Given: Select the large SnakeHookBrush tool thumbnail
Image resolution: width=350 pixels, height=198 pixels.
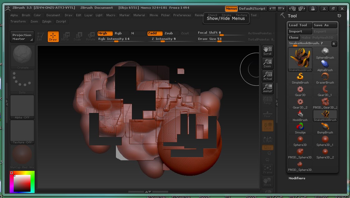Looking at the screenshot, I should click(x=300, y=60).
